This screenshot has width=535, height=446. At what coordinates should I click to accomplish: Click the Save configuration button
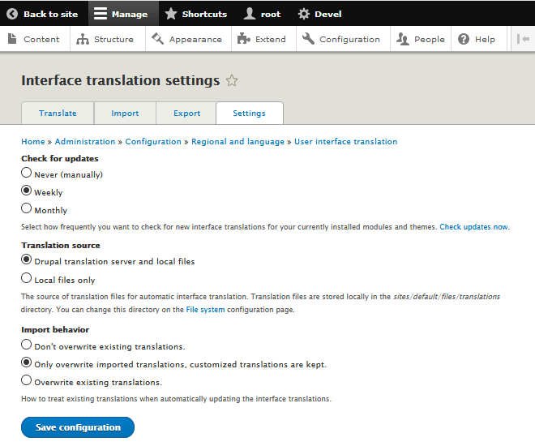pyautogui.click(x=78, y=427)
